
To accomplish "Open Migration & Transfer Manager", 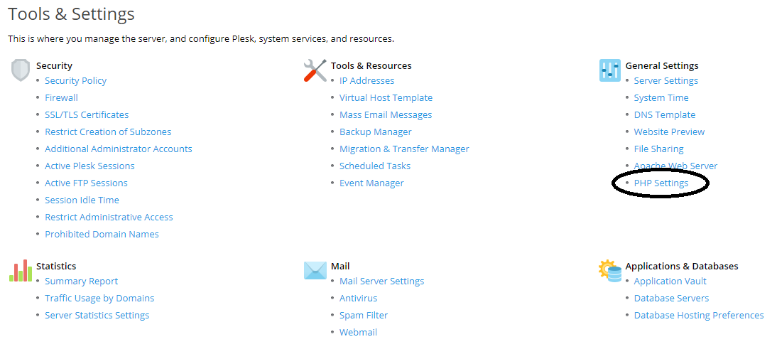I will (x=404, y=149).
